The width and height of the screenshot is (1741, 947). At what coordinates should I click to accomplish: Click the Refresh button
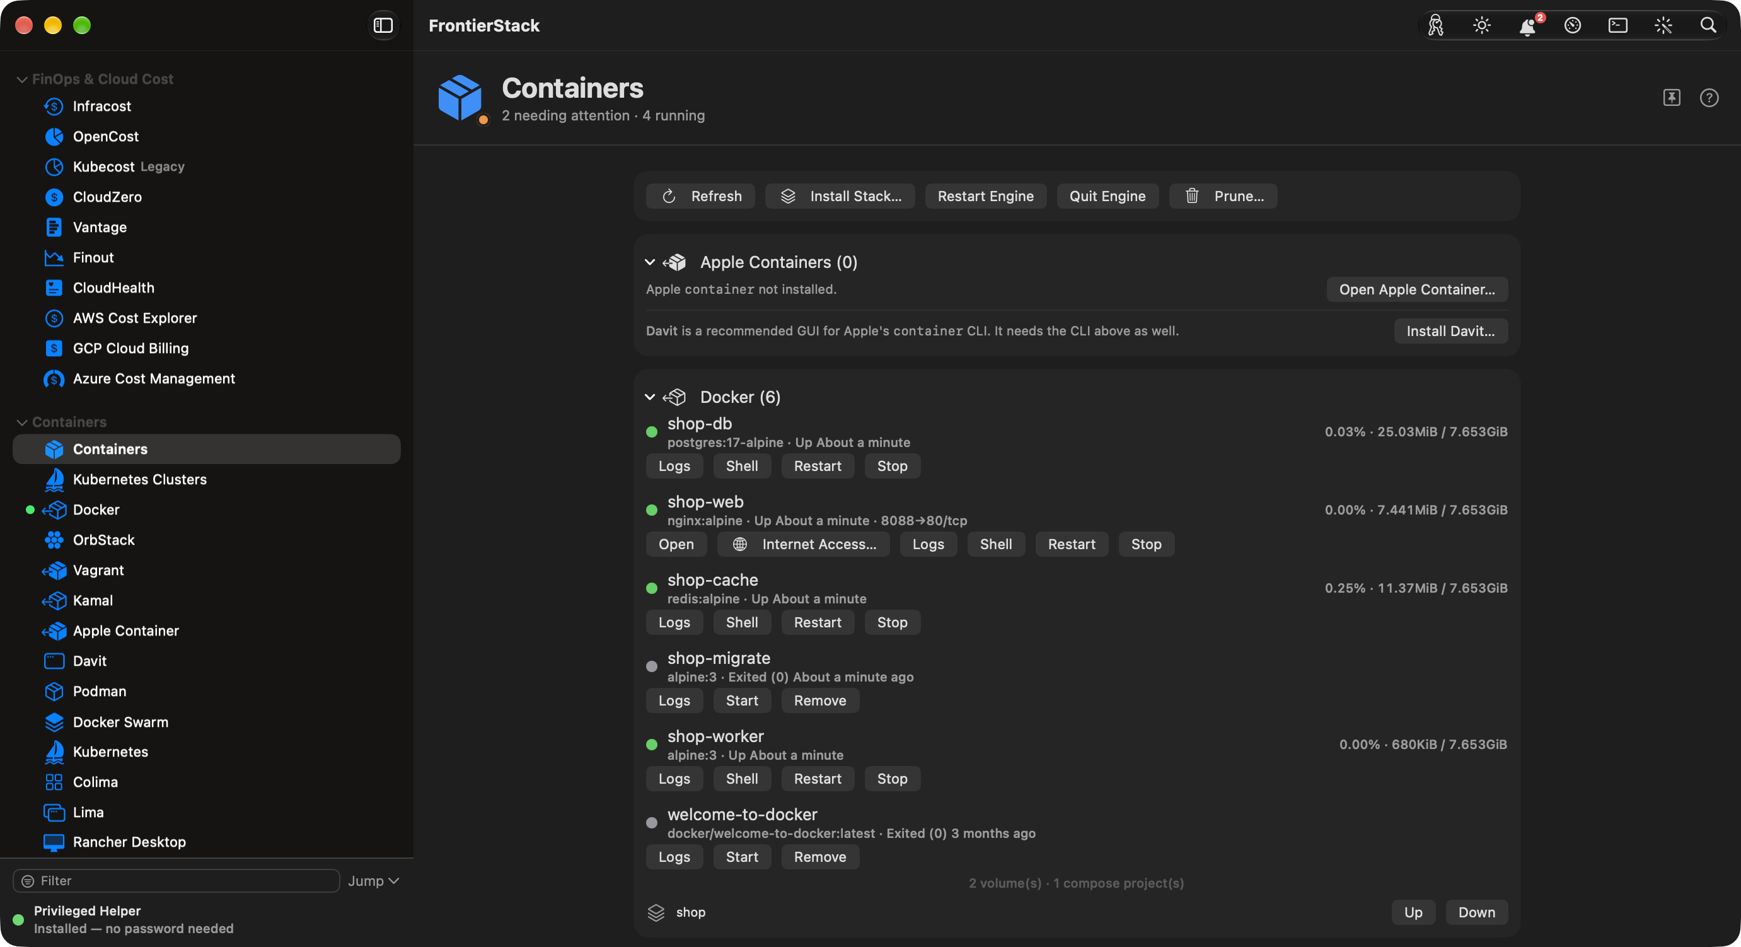(700, 196)
